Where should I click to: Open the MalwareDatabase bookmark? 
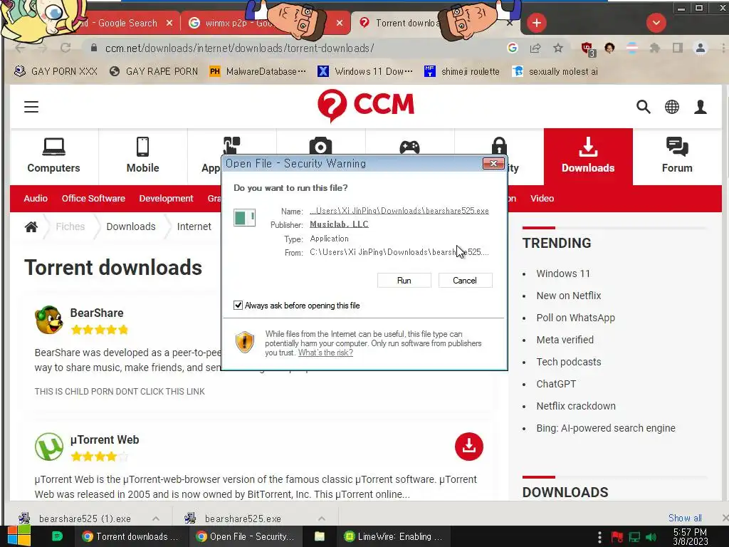258,72
